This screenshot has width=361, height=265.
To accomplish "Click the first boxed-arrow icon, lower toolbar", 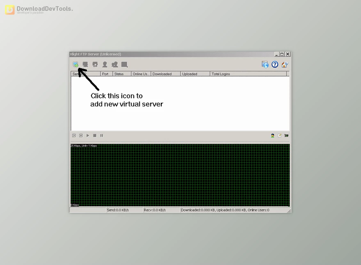I will [x=74, y=135].
